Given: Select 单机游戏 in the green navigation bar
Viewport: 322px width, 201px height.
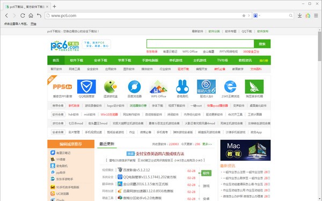Looking at the screenshot, I should coord(175,60).
